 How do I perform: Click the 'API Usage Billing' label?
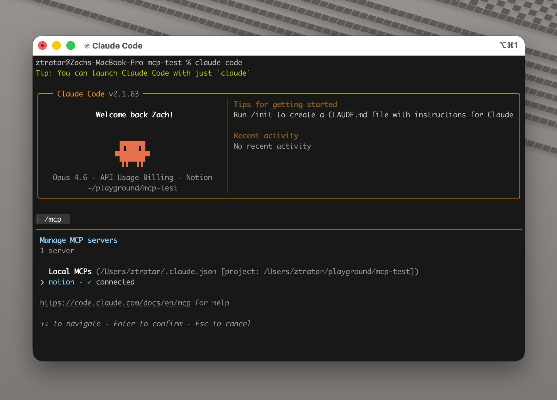point(137,178)
